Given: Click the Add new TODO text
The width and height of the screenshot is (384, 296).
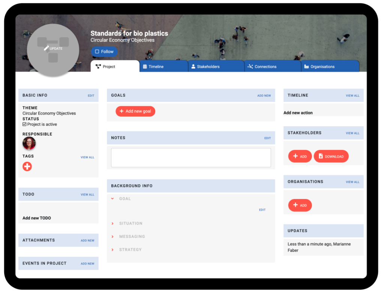Looking at the screenshot, I should click(x=37, y=218).
